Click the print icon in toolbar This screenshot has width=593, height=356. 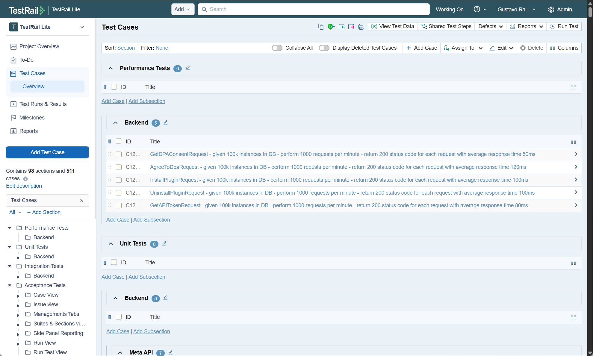tap(361, 27)
